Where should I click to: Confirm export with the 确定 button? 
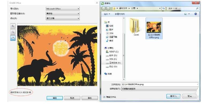point(55,98)
